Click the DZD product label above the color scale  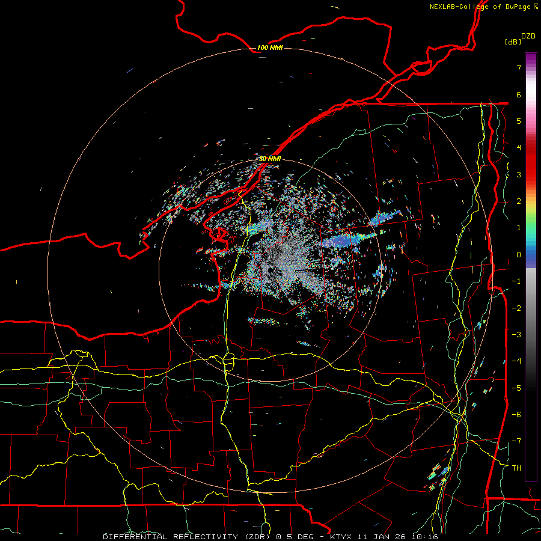(x=528, y=36)
